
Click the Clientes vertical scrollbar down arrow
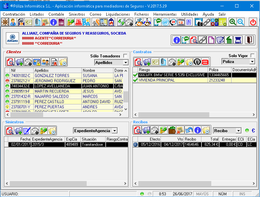pyautogui.click(x=126, y=109)
